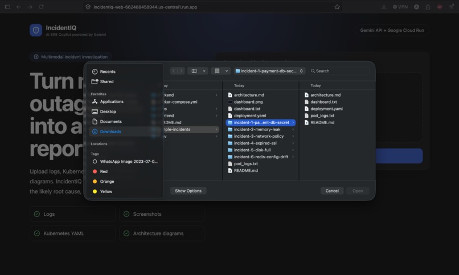Focus the file dialog Search field
This screenshot has width=459, height=275.
point(339,71)
